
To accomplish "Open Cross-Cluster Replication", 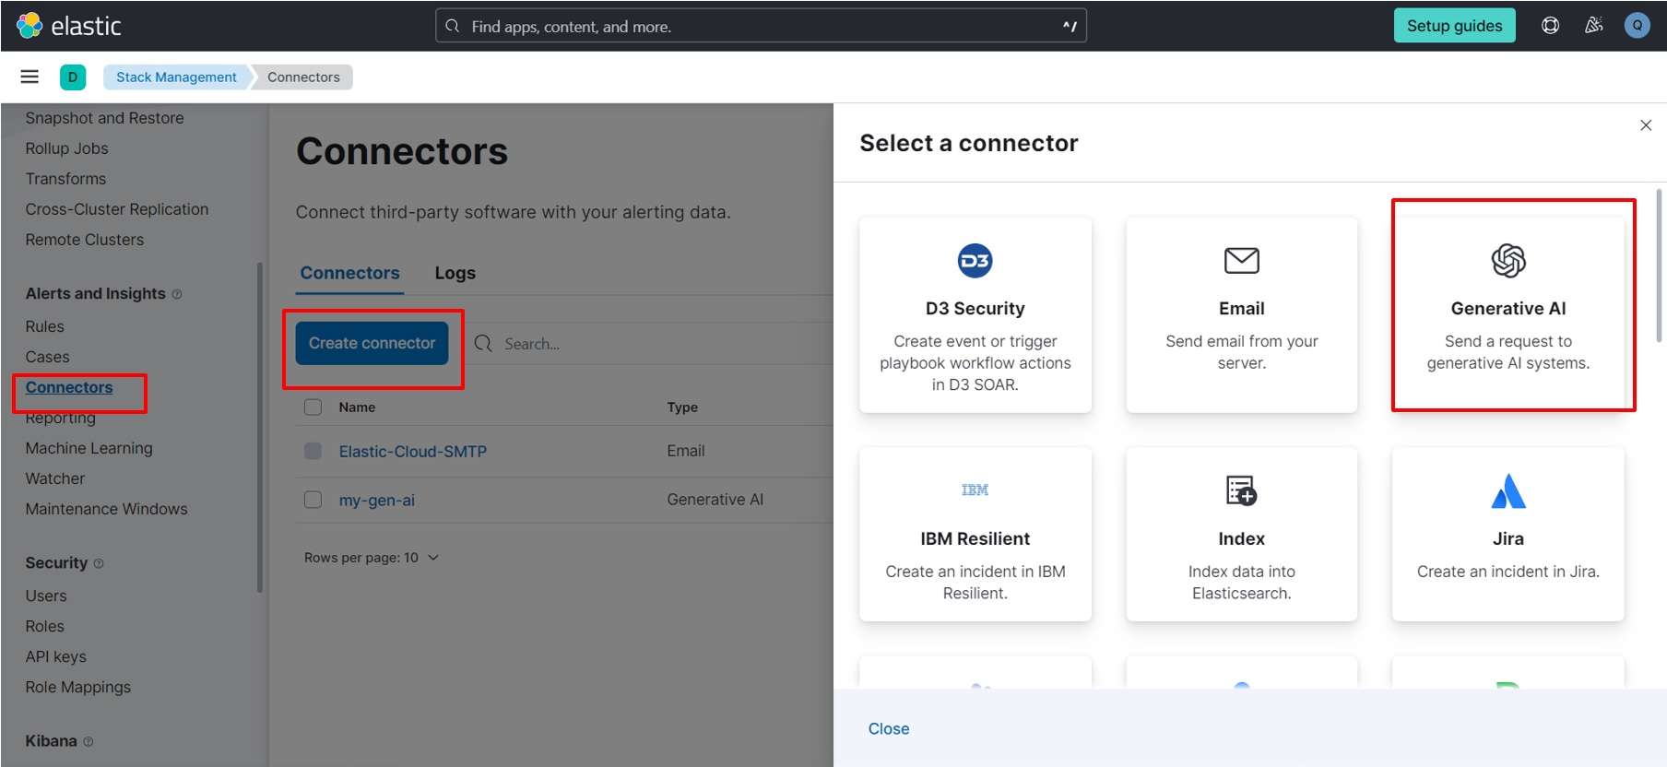I will (x=117, y=209).
